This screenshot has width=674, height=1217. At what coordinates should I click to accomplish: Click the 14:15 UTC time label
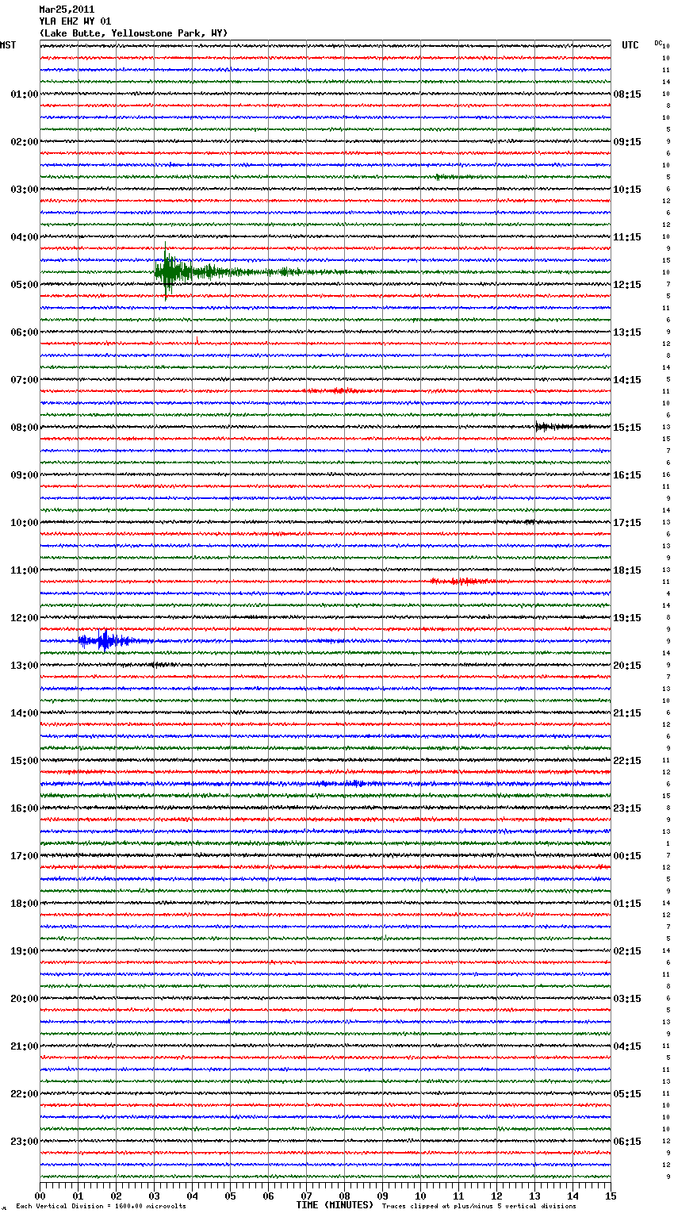point(627,380)
